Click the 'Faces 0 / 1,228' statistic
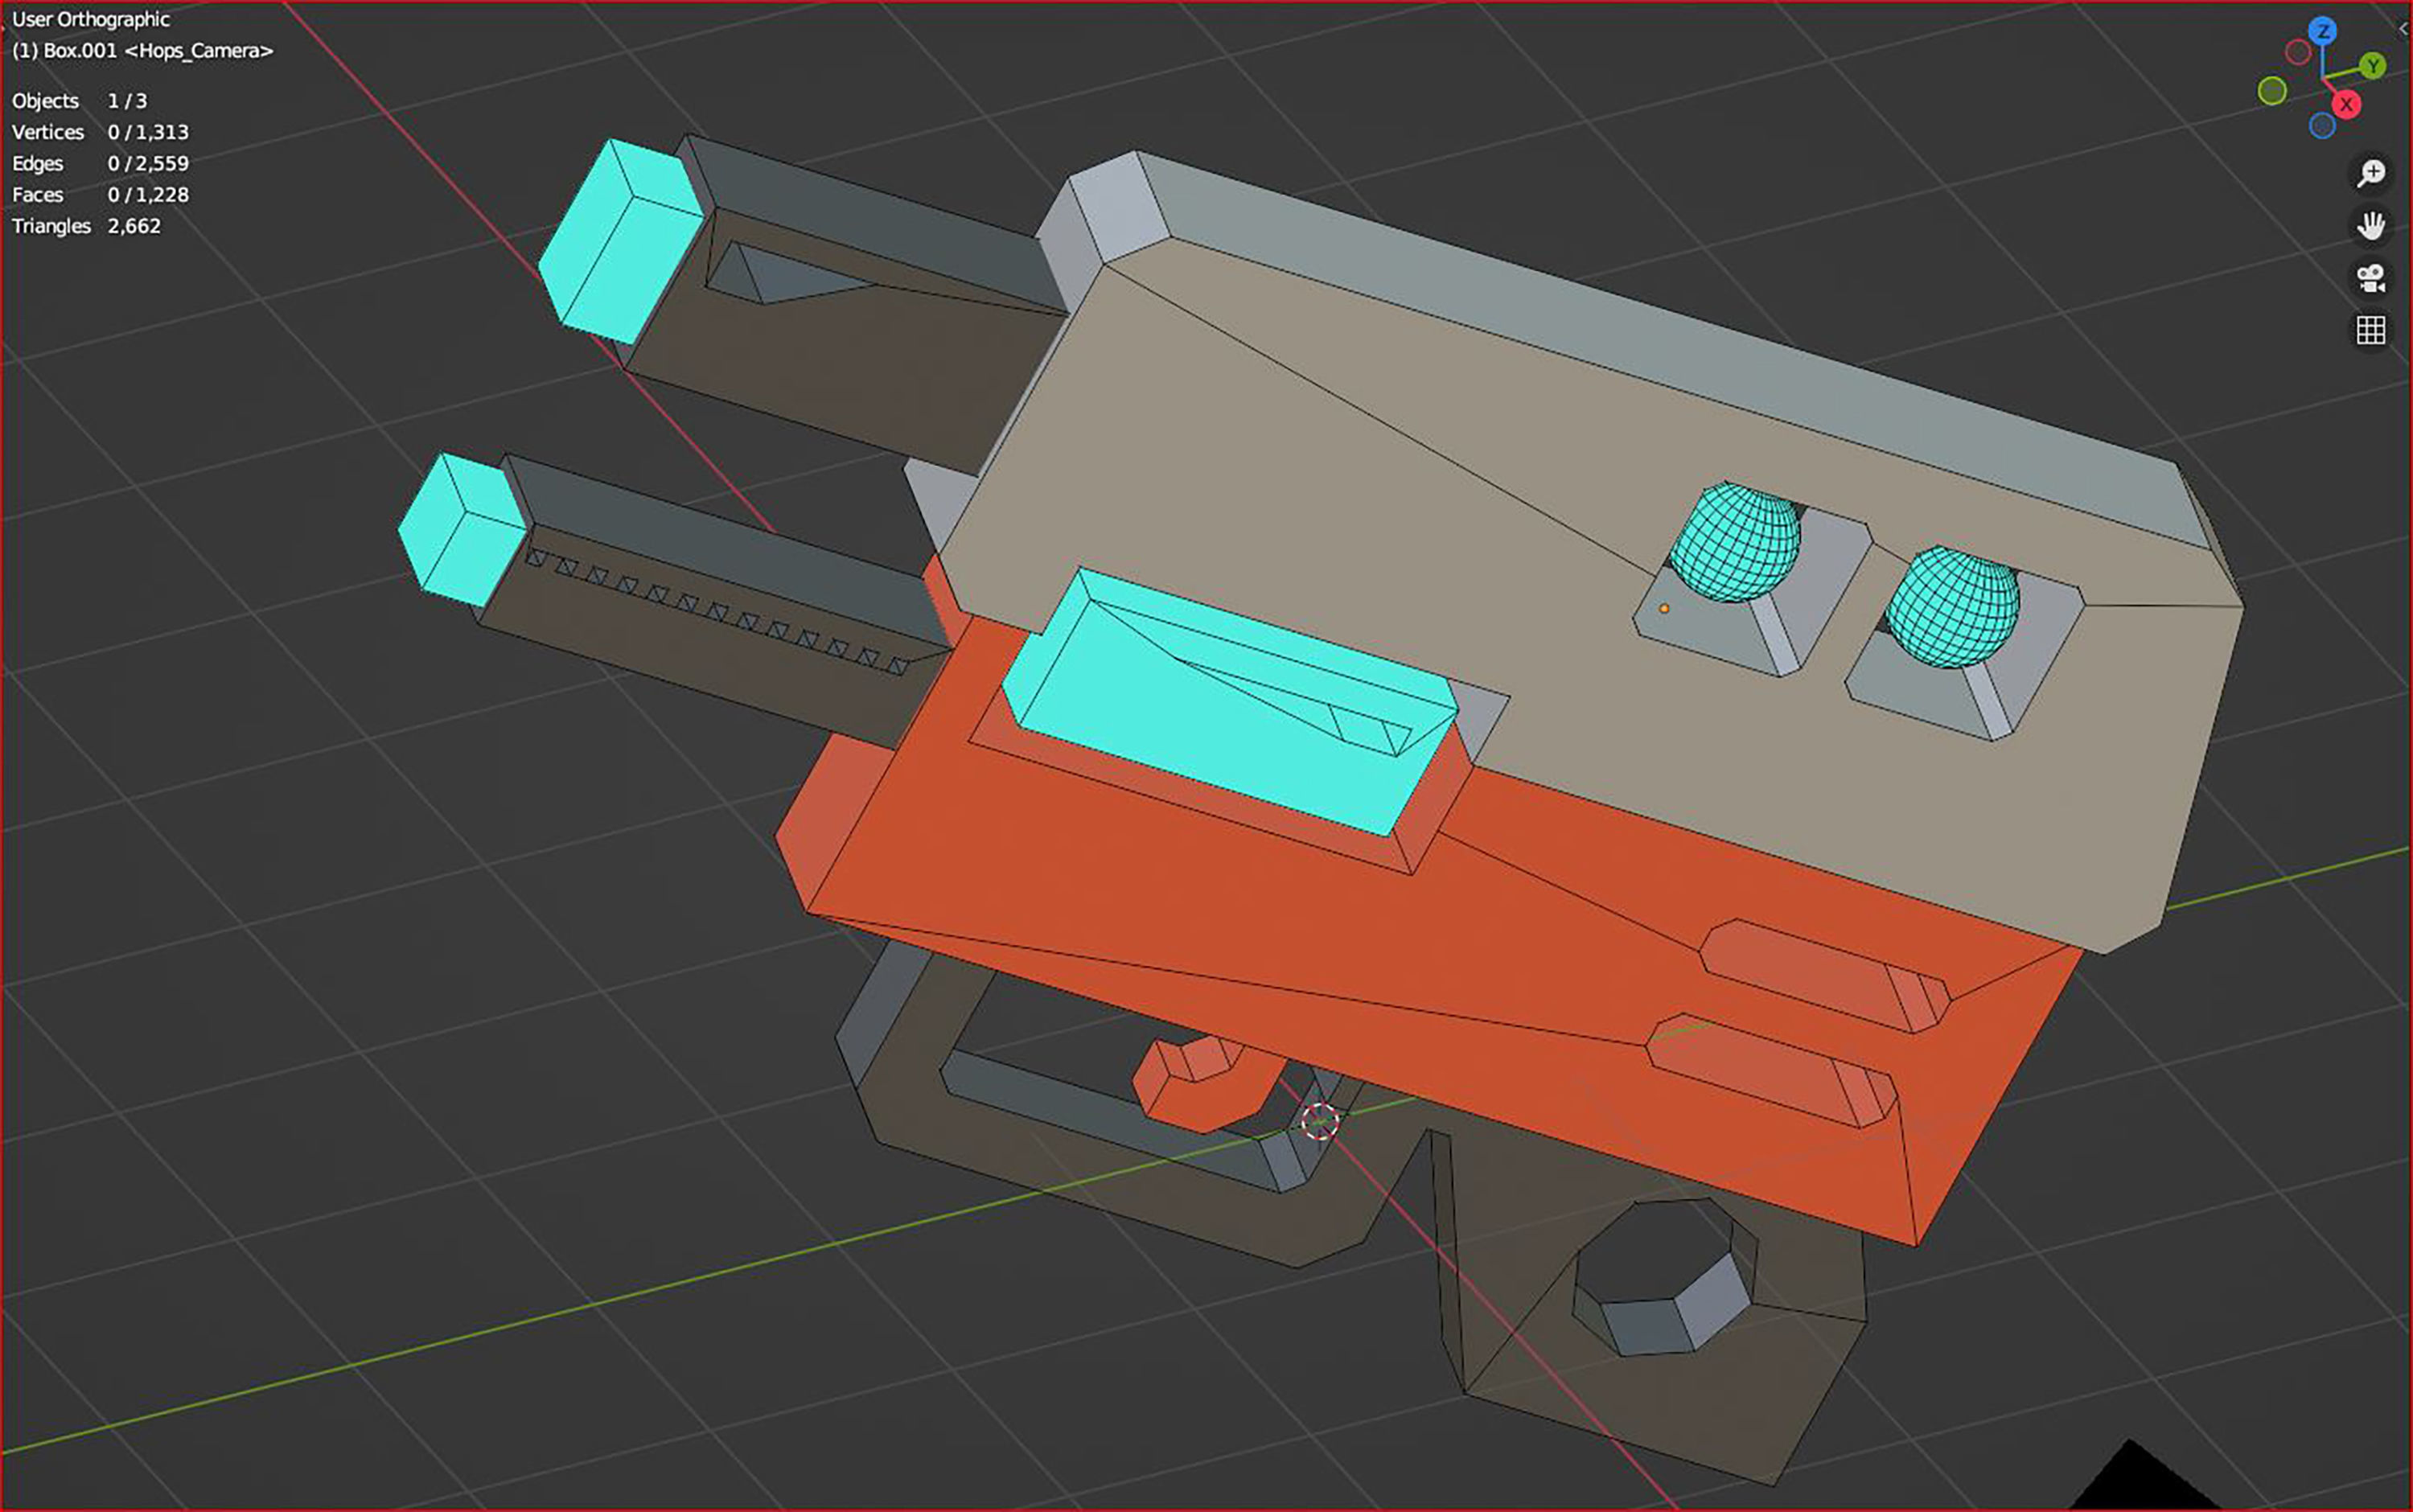2413x1512 pixels. pos(100,194)
